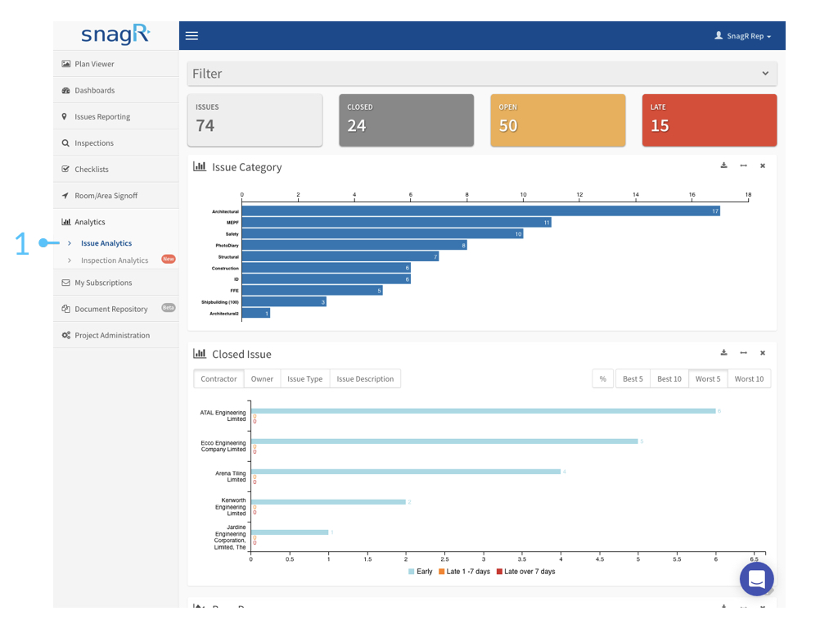Viewport: 838px width, 629px height.
Task: Click the Project Administration gears icon
Action: point(65,335)
